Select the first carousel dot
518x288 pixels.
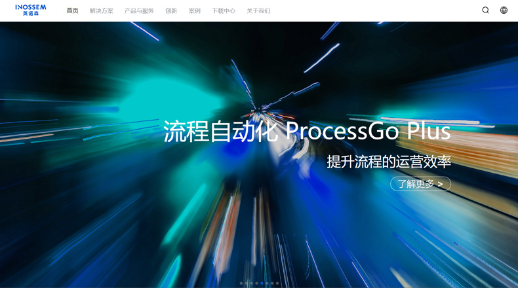pos(241,283)
